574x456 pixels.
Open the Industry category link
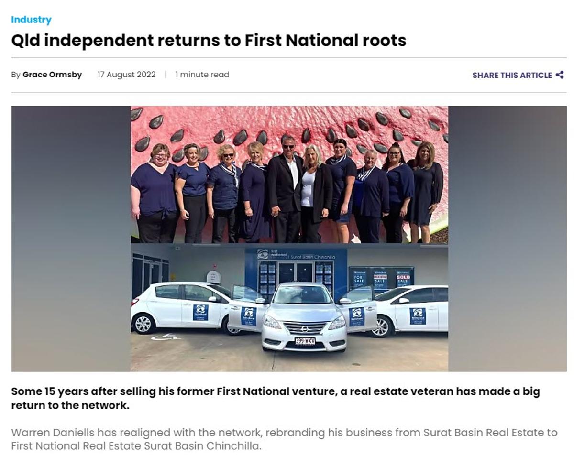coord(31,20)
